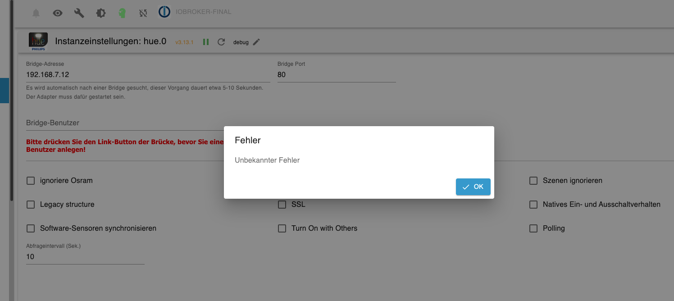674x301 pixels.
Task: Pause the hue.0 instance
Action: point(206,42)
